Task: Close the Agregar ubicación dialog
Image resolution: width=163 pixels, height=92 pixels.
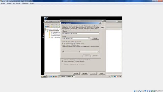Action: pos(100,23)
